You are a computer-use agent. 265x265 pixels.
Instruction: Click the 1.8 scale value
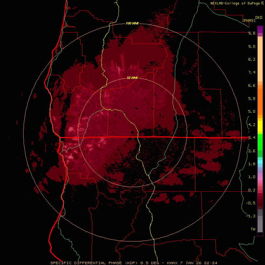[252, 164]
